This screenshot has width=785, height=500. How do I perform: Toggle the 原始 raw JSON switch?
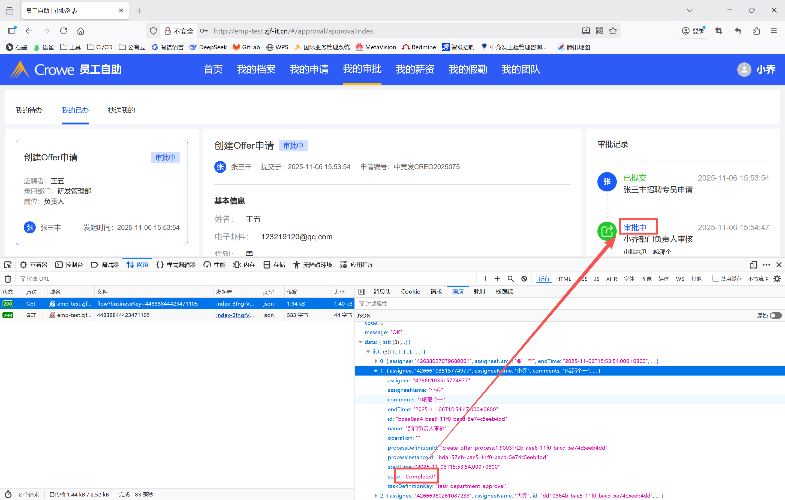[x=775, y=315]
